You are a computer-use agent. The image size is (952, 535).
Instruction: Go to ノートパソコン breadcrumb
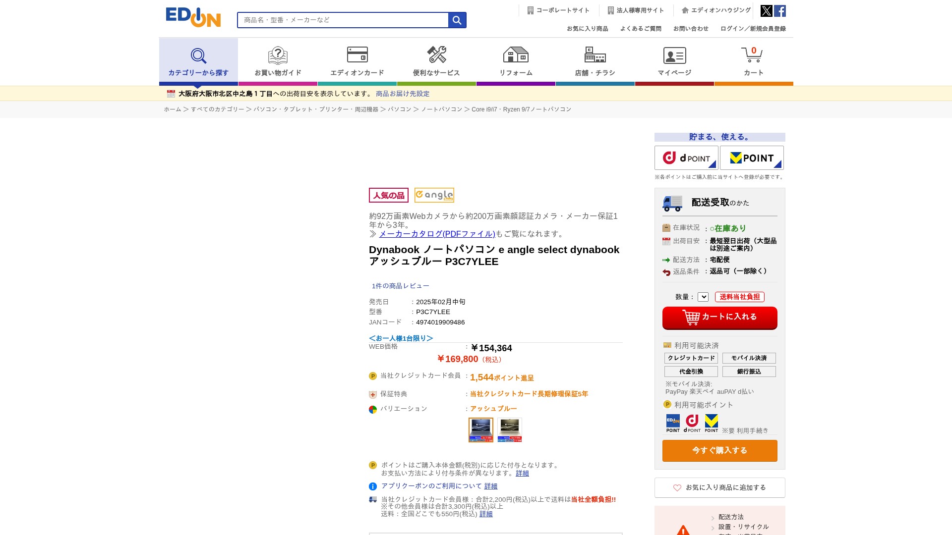click(x=442, y=109)
